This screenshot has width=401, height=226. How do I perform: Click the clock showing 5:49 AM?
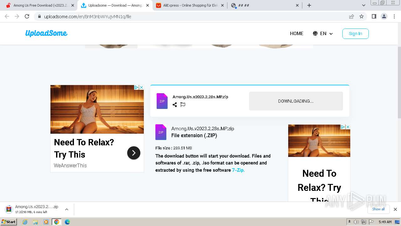[x=385, y=222]
